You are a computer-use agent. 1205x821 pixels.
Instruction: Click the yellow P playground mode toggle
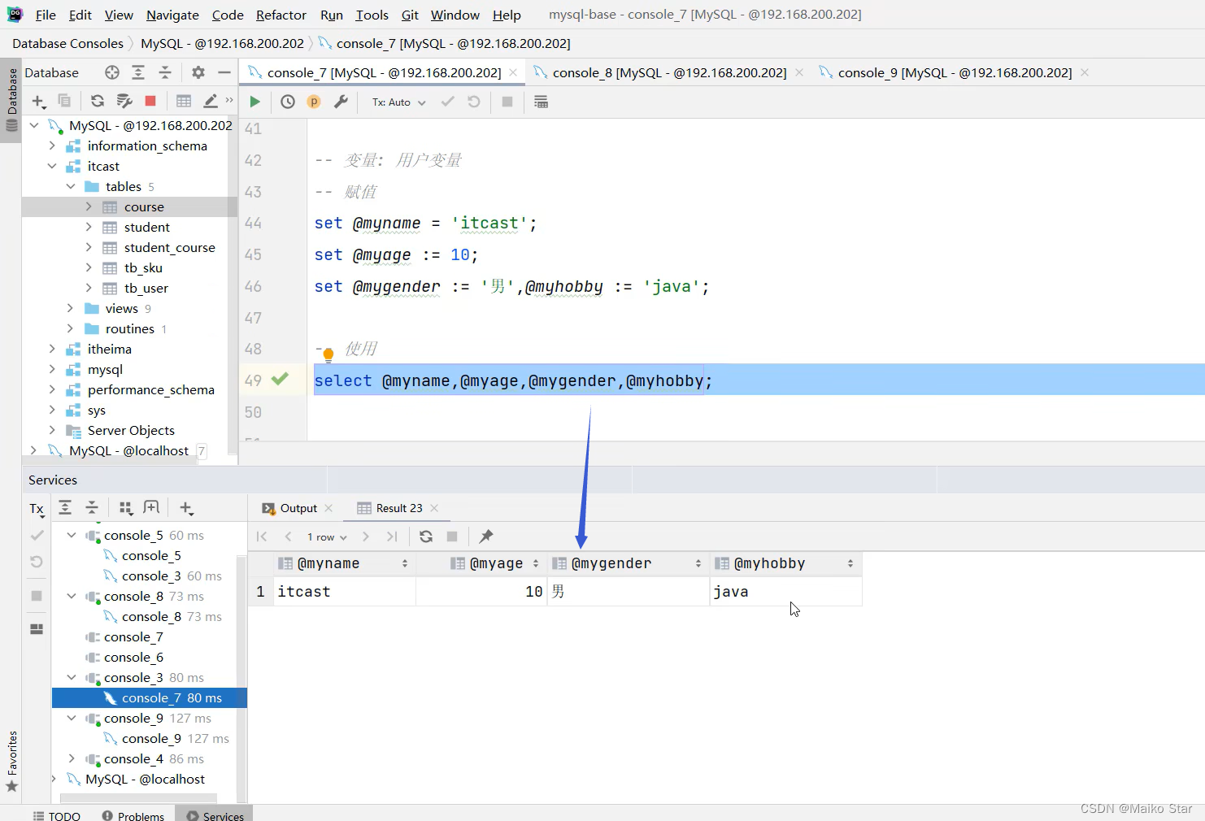(x=314, y=102)
